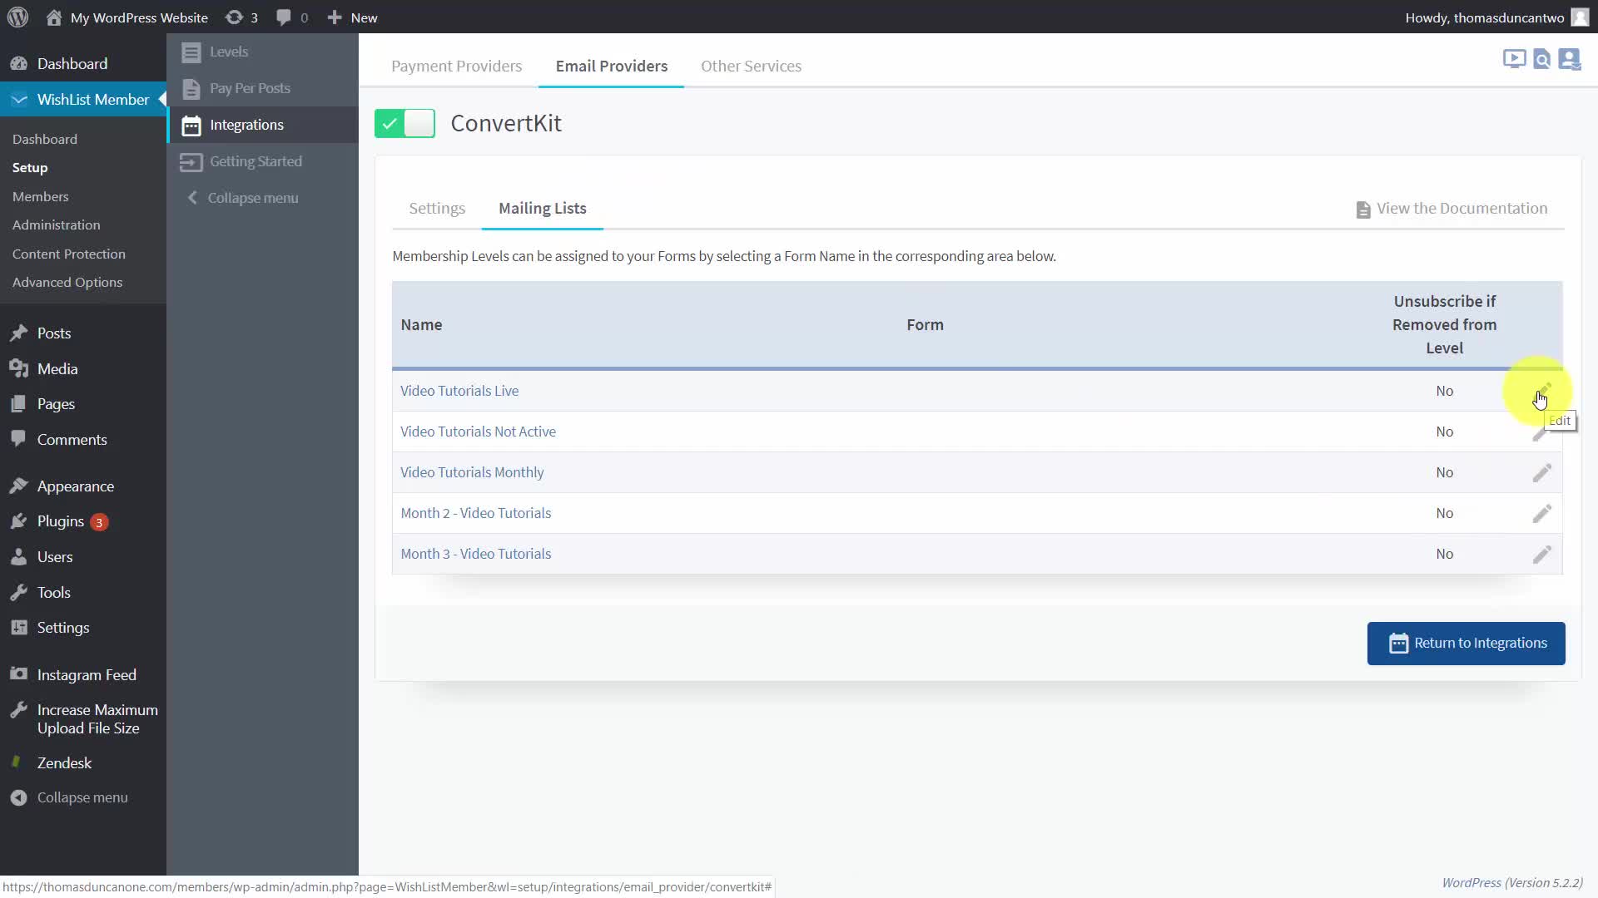Viewport: 1598px width, 898px height.
Task: Open Video Tutorials Not Active level link
Action: pos(478,432)
